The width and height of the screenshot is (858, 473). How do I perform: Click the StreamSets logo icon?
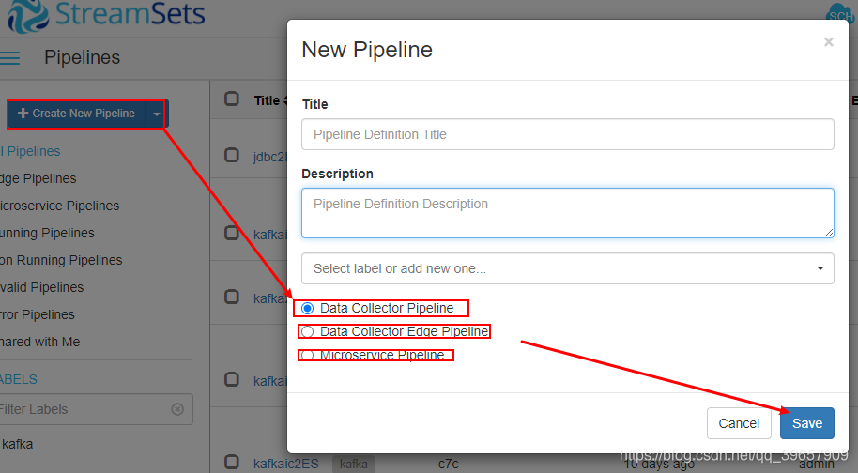27,15
